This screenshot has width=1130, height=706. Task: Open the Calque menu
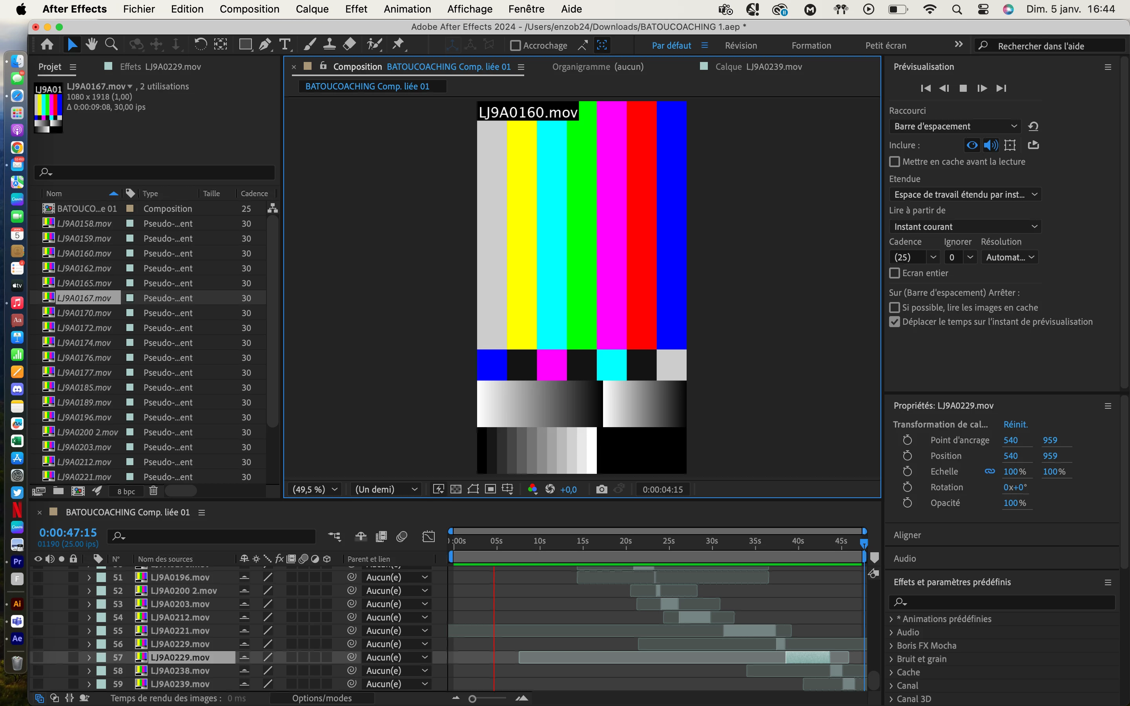tap(312, 9)
